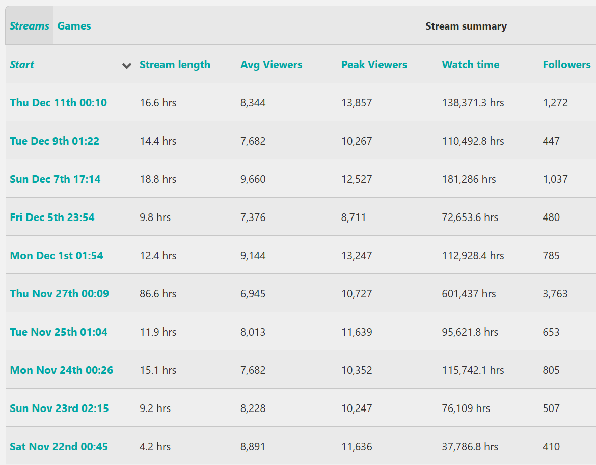Open stream Tue Dec 9th 01:22
Screen dimensions: 596x465
[x=55, y=141]
